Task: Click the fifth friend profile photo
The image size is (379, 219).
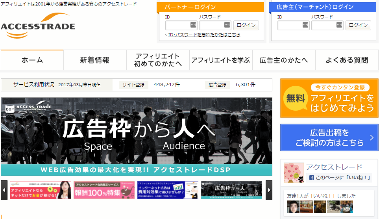Action: tap(347, 207)
